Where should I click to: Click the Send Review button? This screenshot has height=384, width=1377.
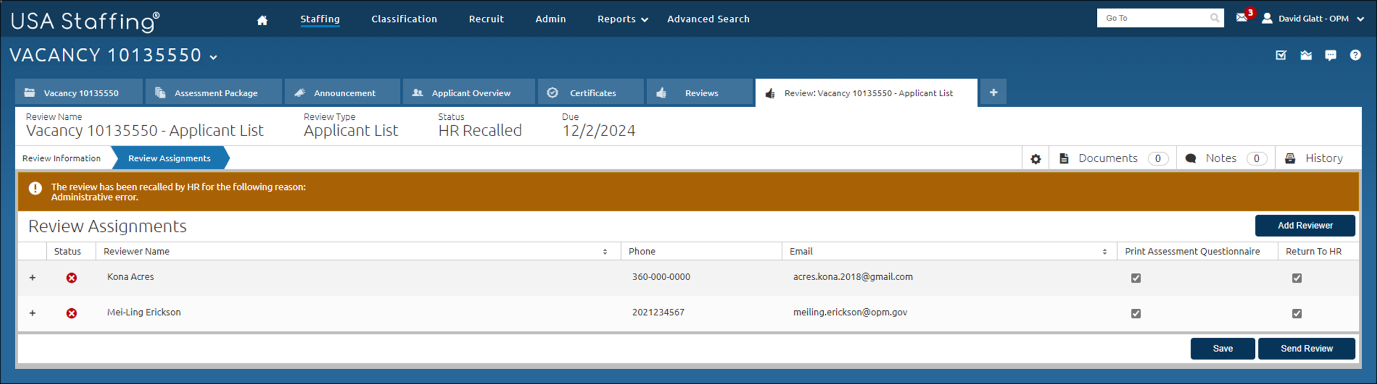[1307, 348]
